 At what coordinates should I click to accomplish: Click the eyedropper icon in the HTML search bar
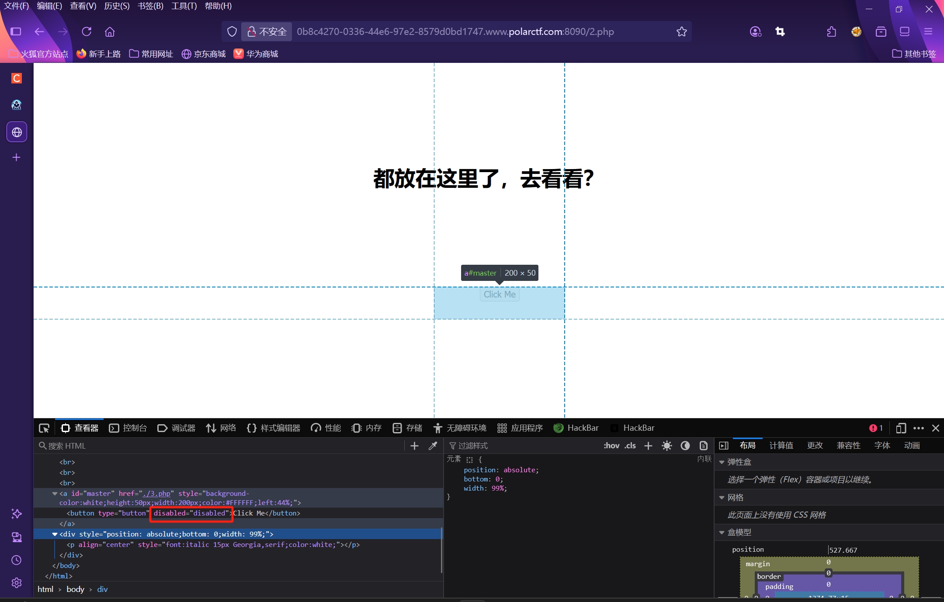click(433, 446)
